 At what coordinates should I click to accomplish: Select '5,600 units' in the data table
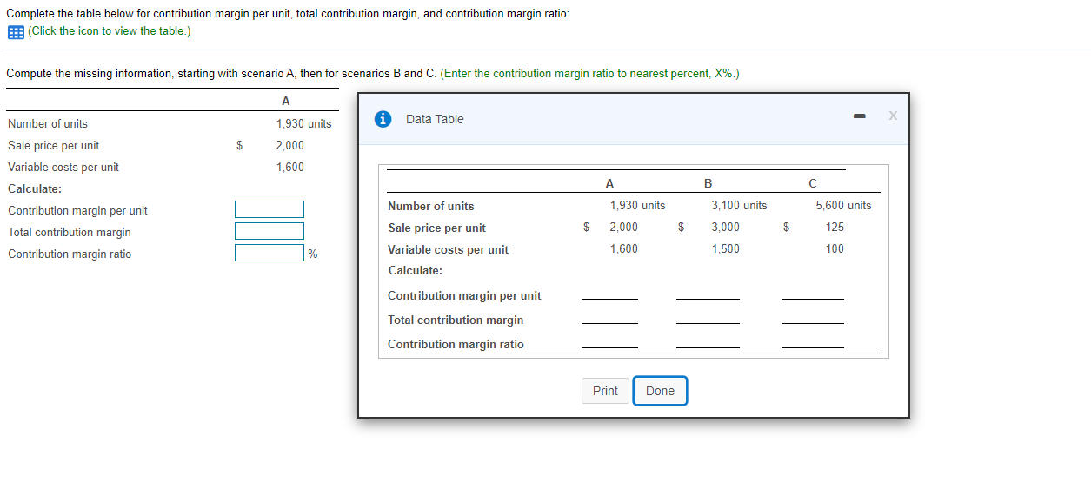click(843, 206)
